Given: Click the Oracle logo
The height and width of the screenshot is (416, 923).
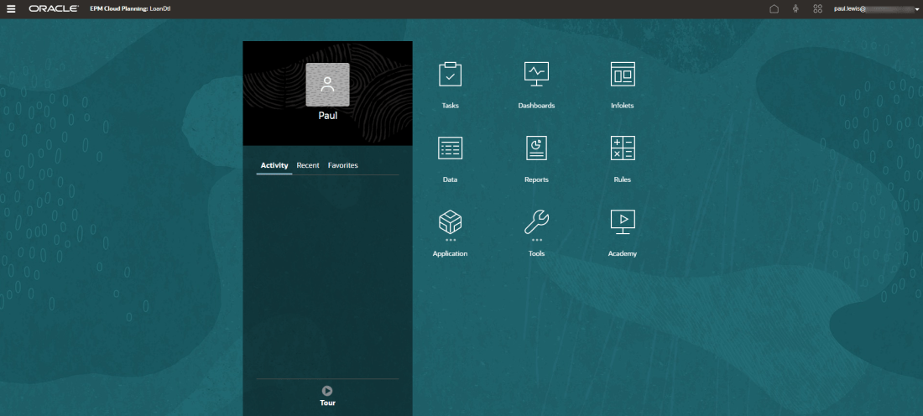Looking at the screenshot, I should [54, 8].
